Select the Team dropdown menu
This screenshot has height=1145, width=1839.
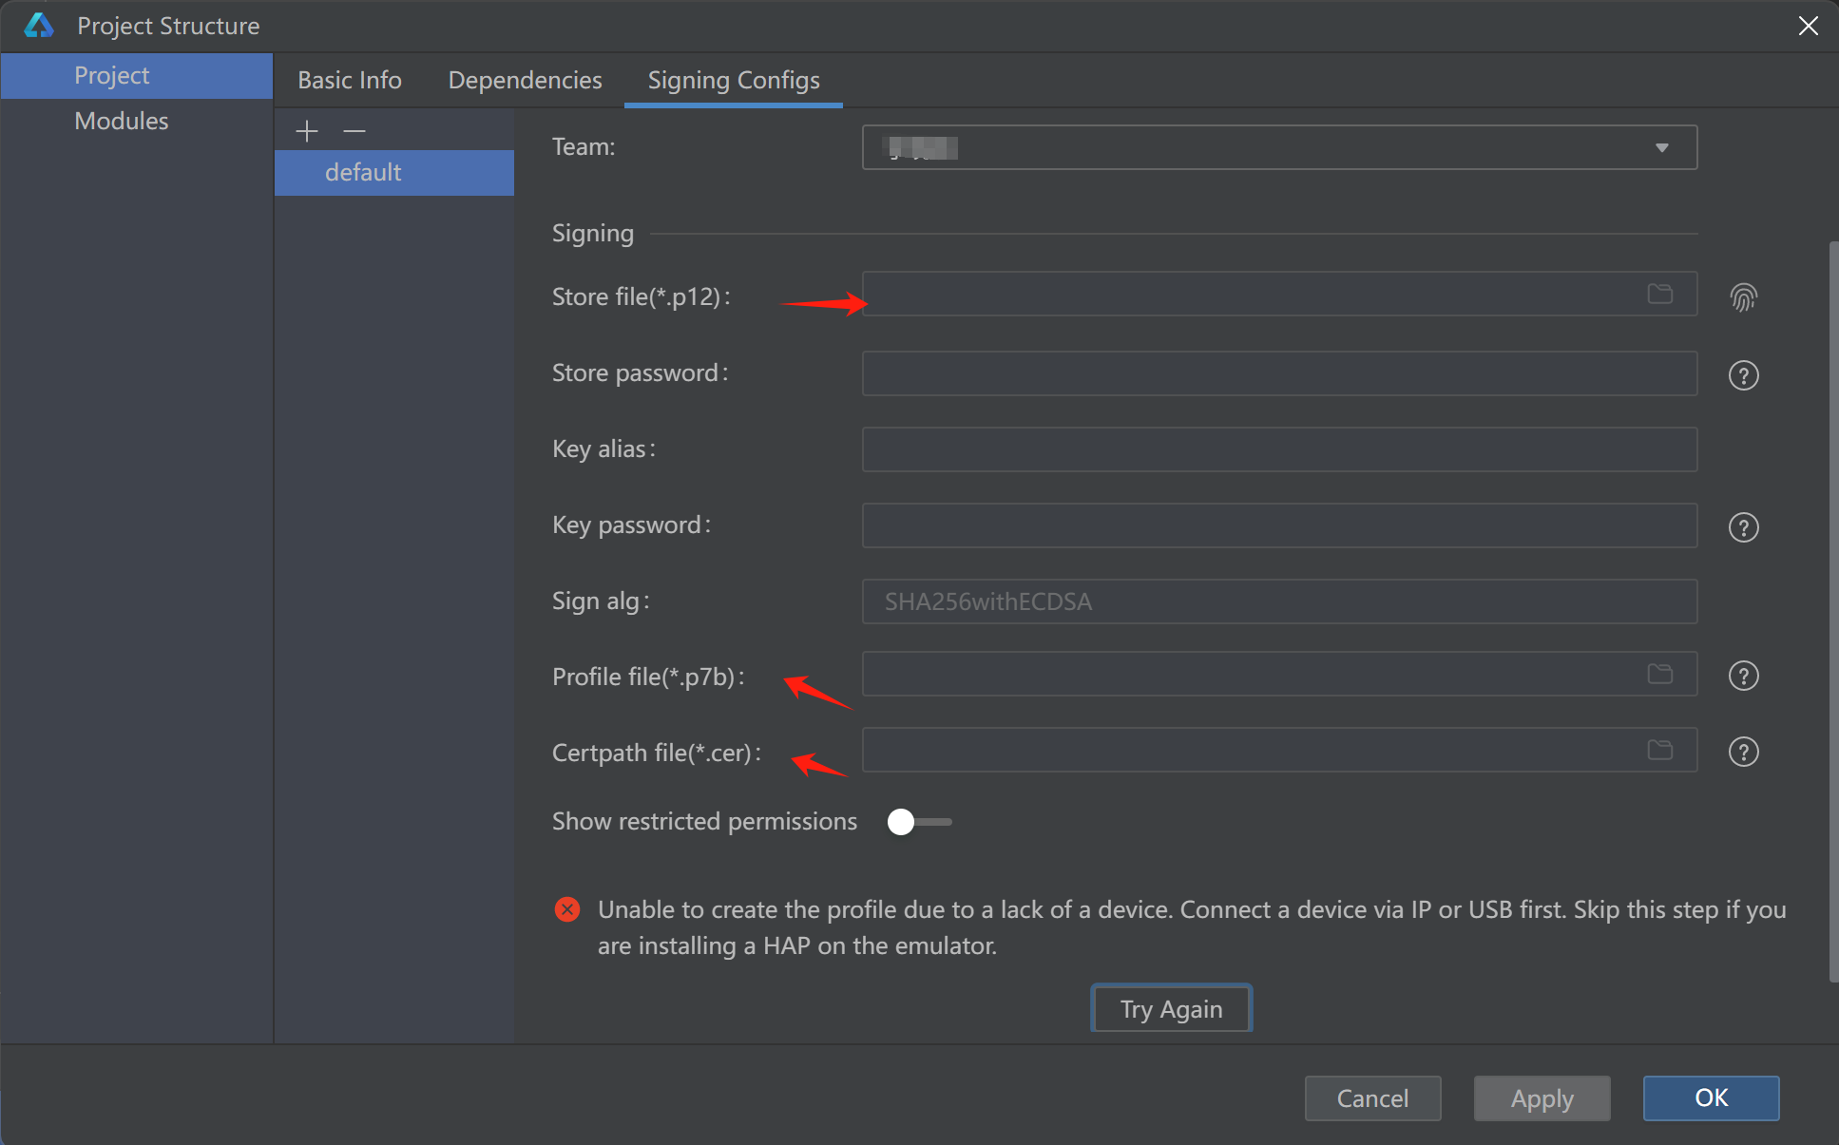click(1278, 146)
